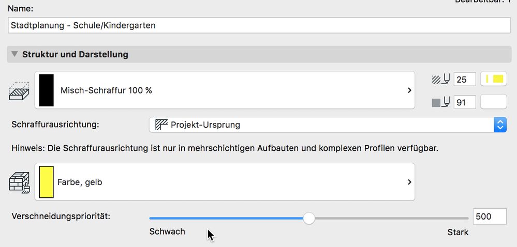Image resolution: width=517 pixels, height=247 pixels.
Task: Click the arrow on the Misch-Schraffur selector
Action: coord(409,90)
